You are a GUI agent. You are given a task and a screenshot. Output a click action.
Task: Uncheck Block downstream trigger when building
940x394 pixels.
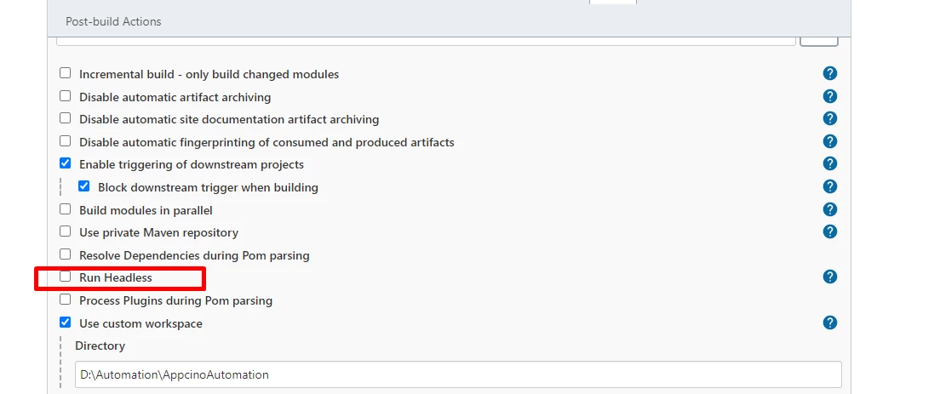[84, 186]
